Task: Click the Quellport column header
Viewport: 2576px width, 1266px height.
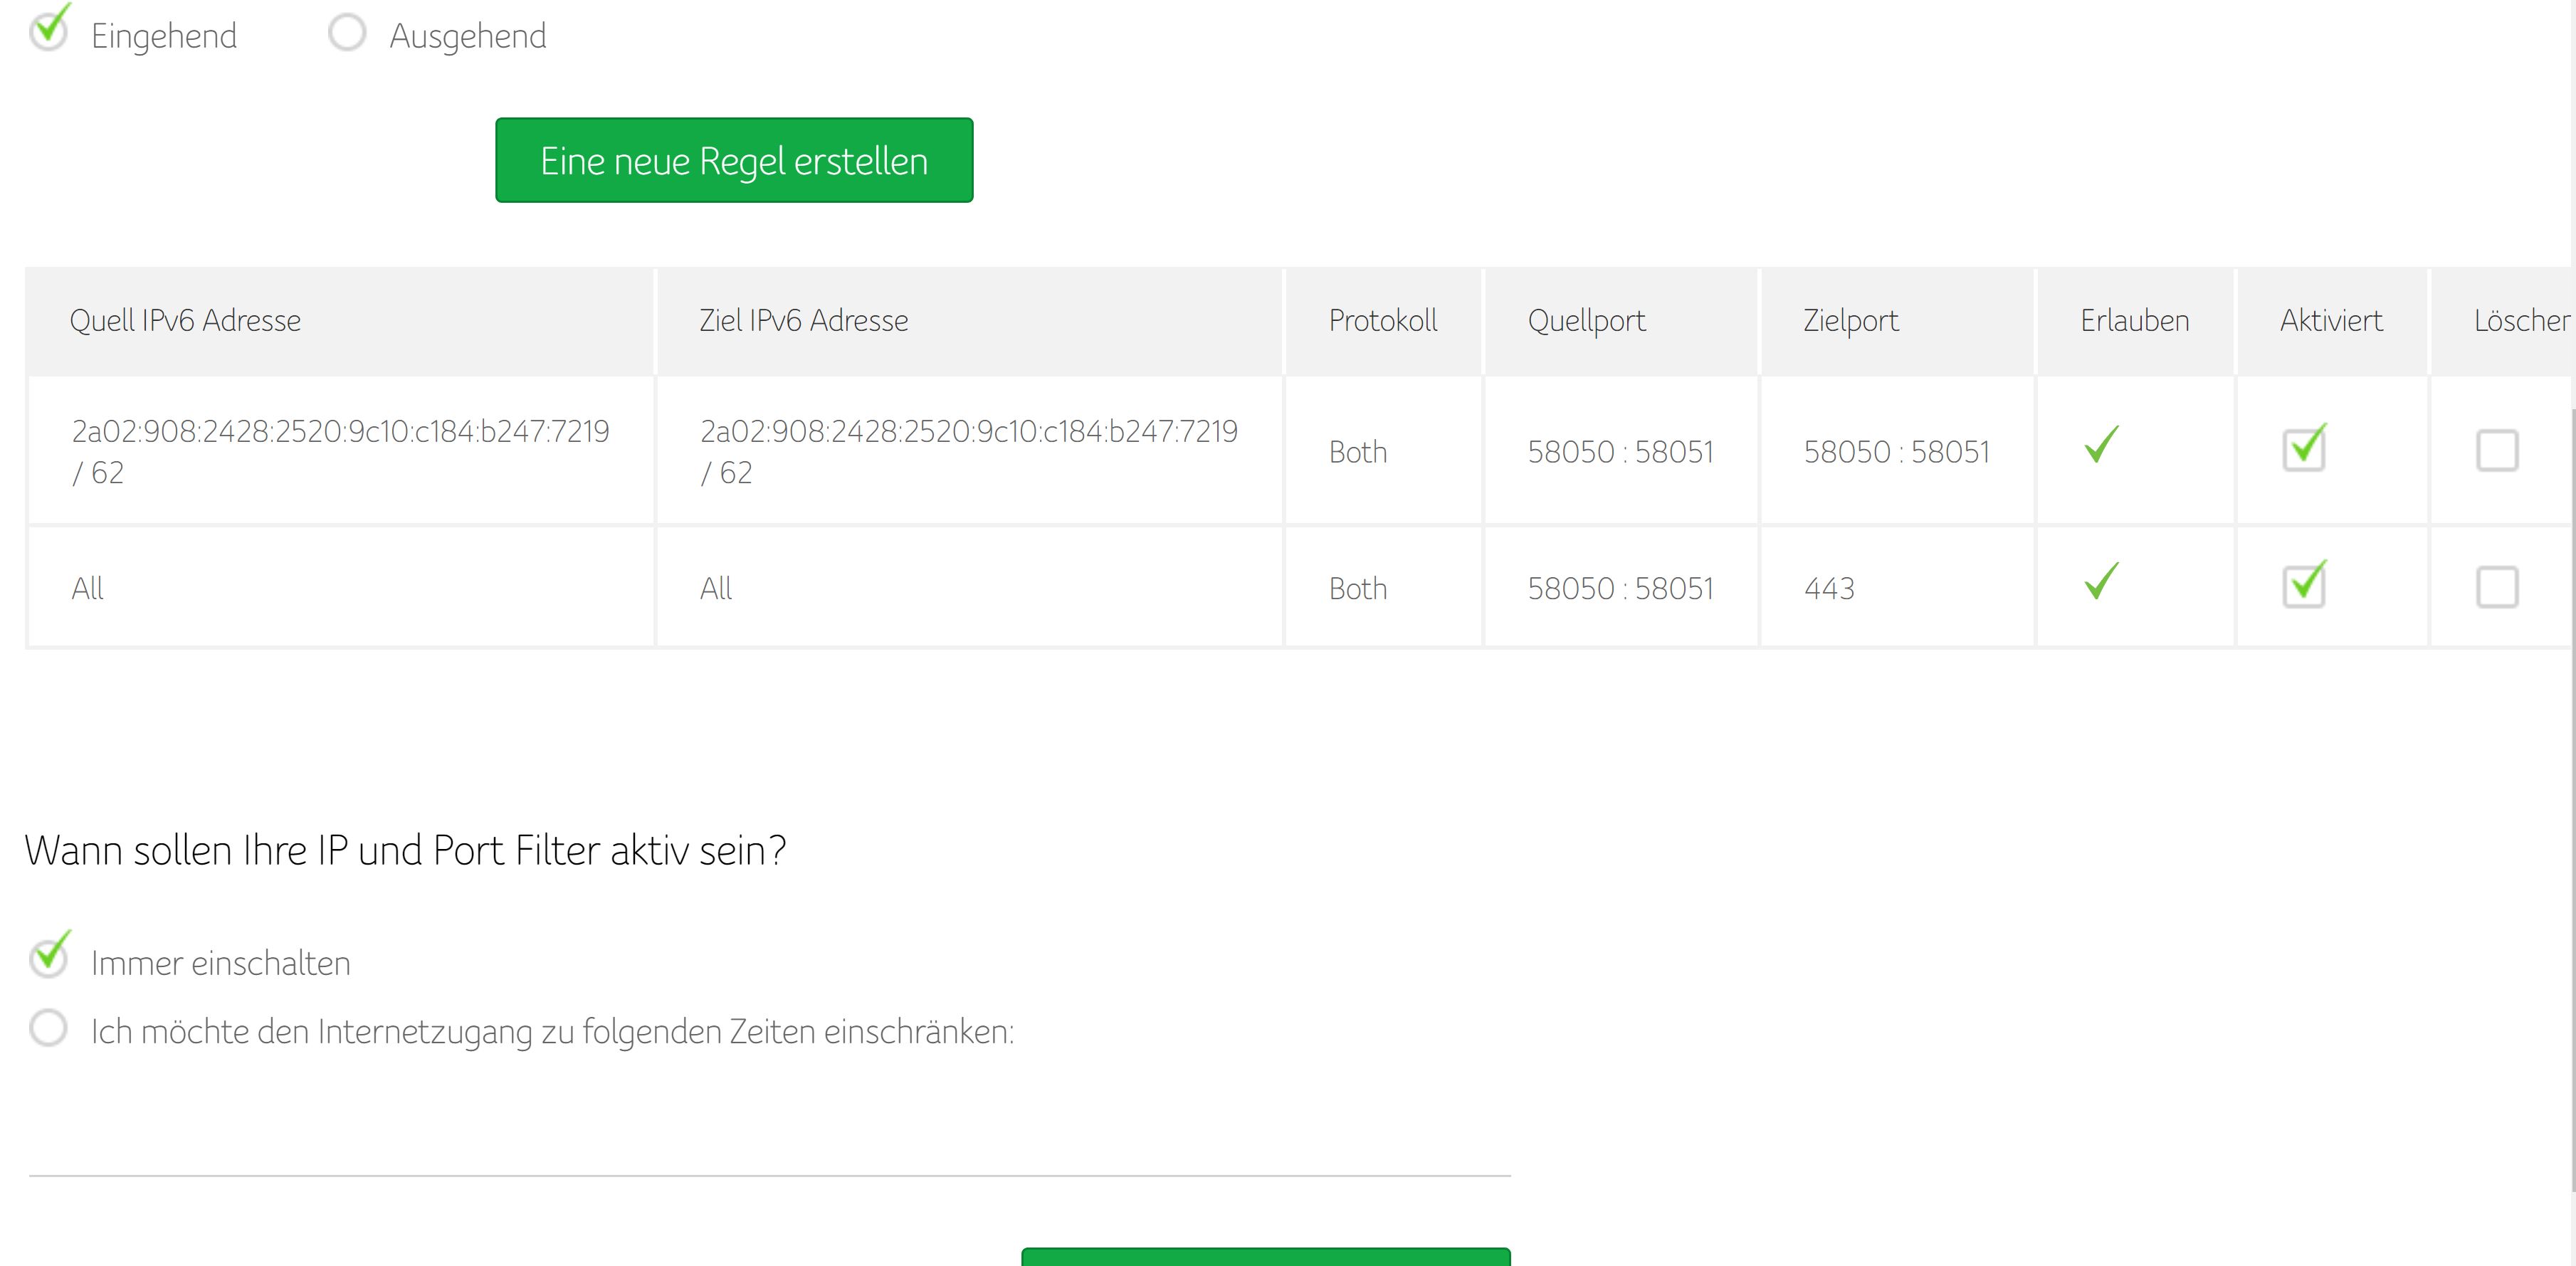Action: (1620, 321)
